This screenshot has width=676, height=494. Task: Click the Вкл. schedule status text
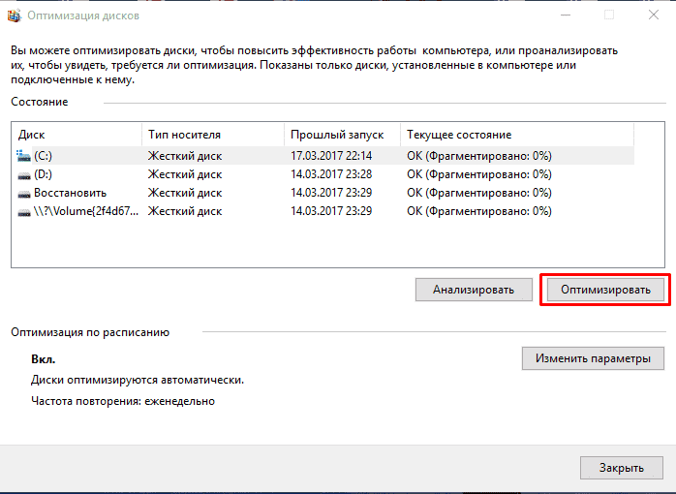tap(44, 359)
